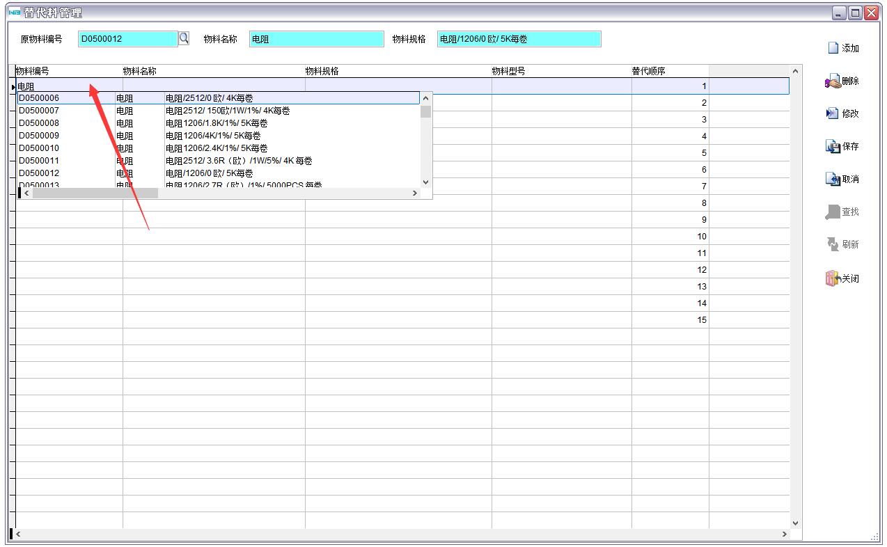Choose D0500009 entry from dropdown list
This screenshot has height=547, width=887.
pyautogui.click(x=39, y=136)
